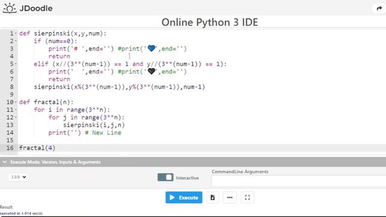Click inside the CommandLine Arguments field
386x217 pixels.
pos(299,181)
